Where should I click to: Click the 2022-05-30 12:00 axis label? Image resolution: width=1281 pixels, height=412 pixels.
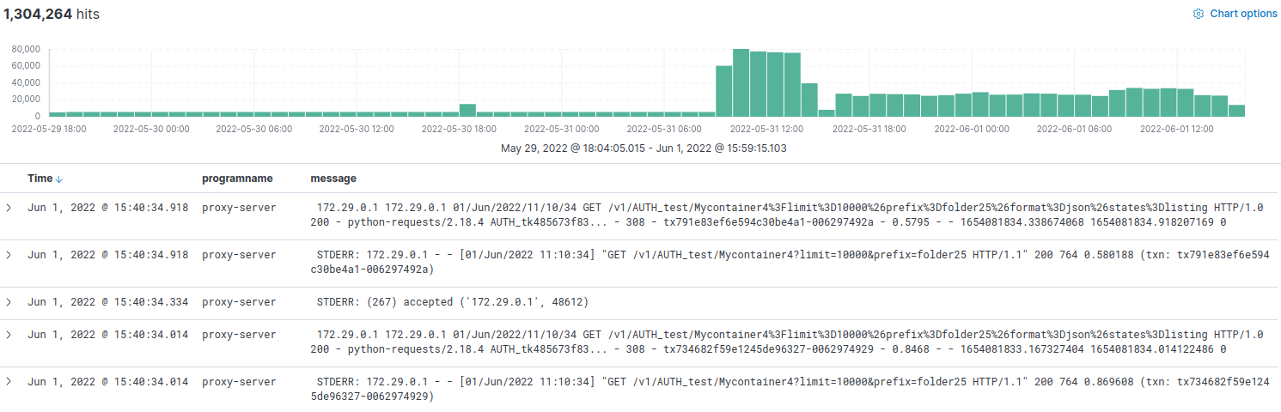click(x=357, y=129)
